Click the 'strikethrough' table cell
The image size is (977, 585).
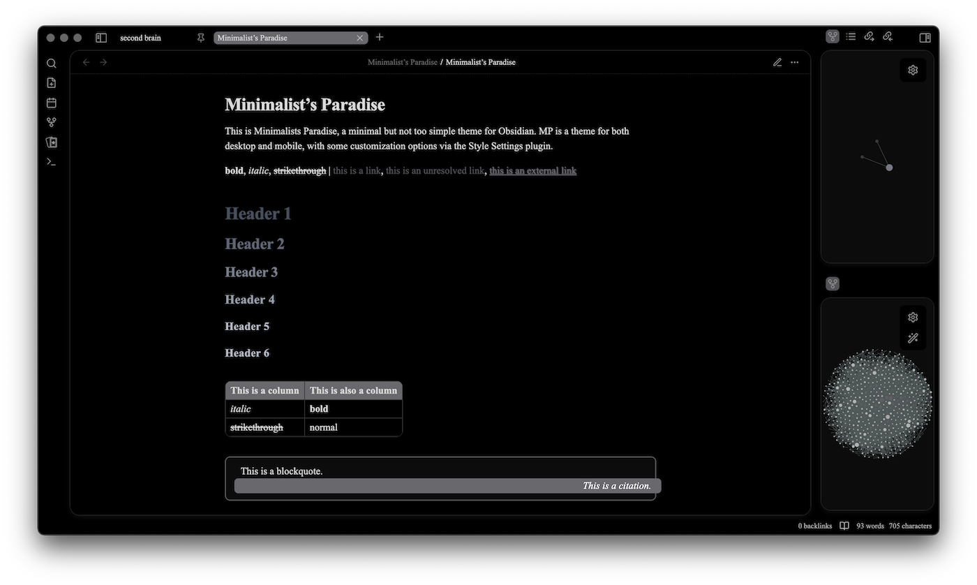pyautogui.click(x=264, y=427)
